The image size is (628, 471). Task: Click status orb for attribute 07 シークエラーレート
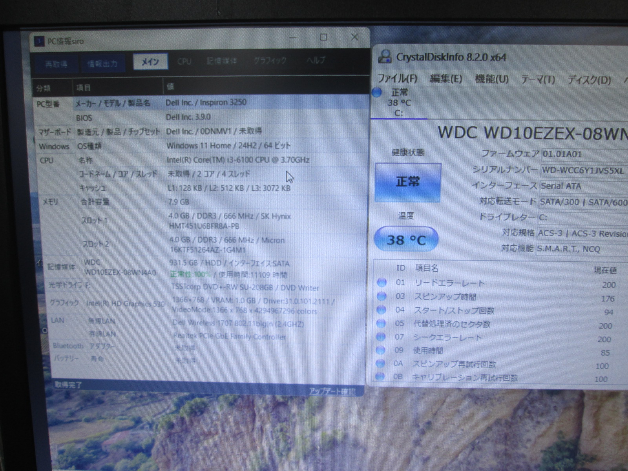click(x=381, y=337)
